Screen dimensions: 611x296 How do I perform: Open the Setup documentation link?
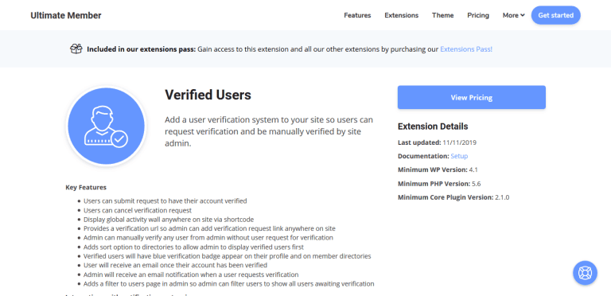(459, 156)
